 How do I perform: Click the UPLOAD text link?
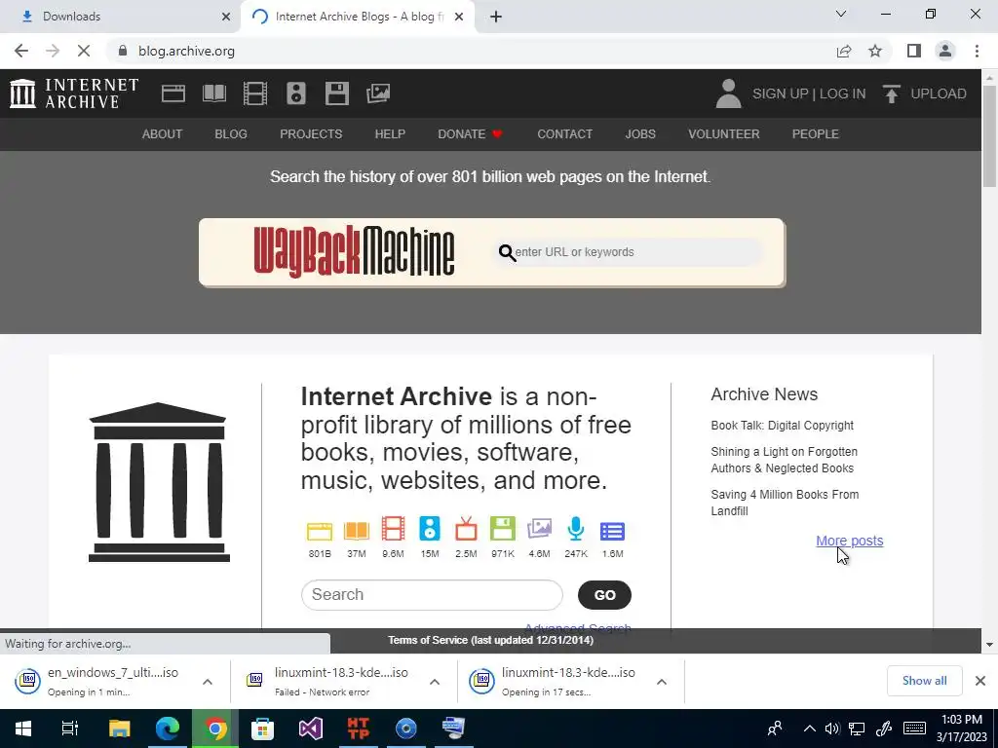click(x=939, y=93)
